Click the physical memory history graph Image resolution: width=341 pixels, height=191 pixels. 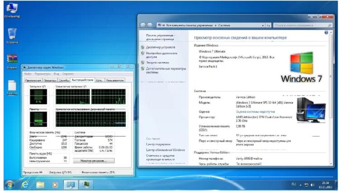91,119
